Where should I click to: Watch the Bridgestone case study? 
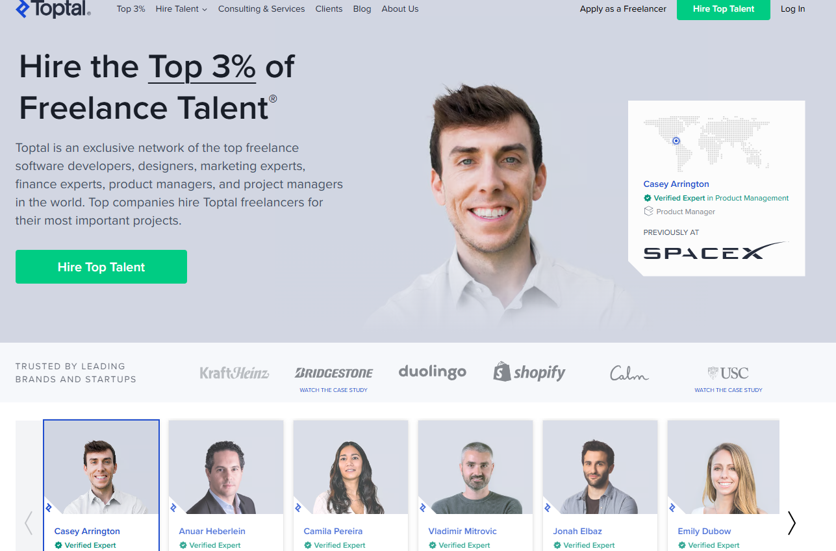click(x=334, y=390)
